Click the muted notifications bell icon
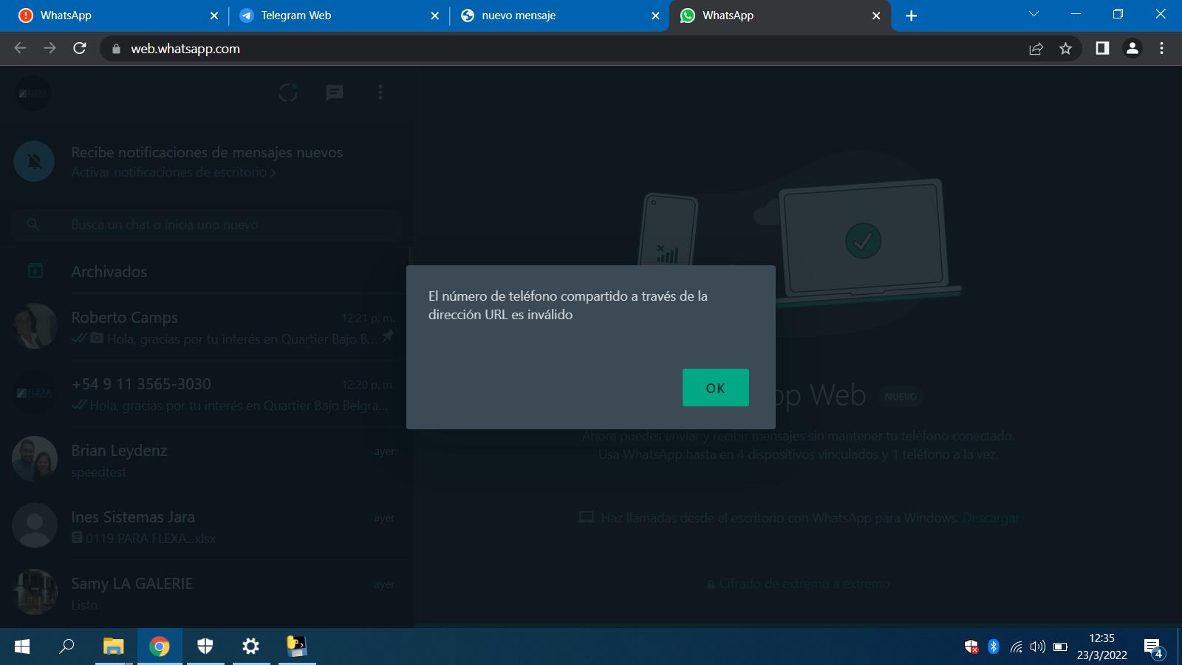1182x665 pixels. point(34,161)
